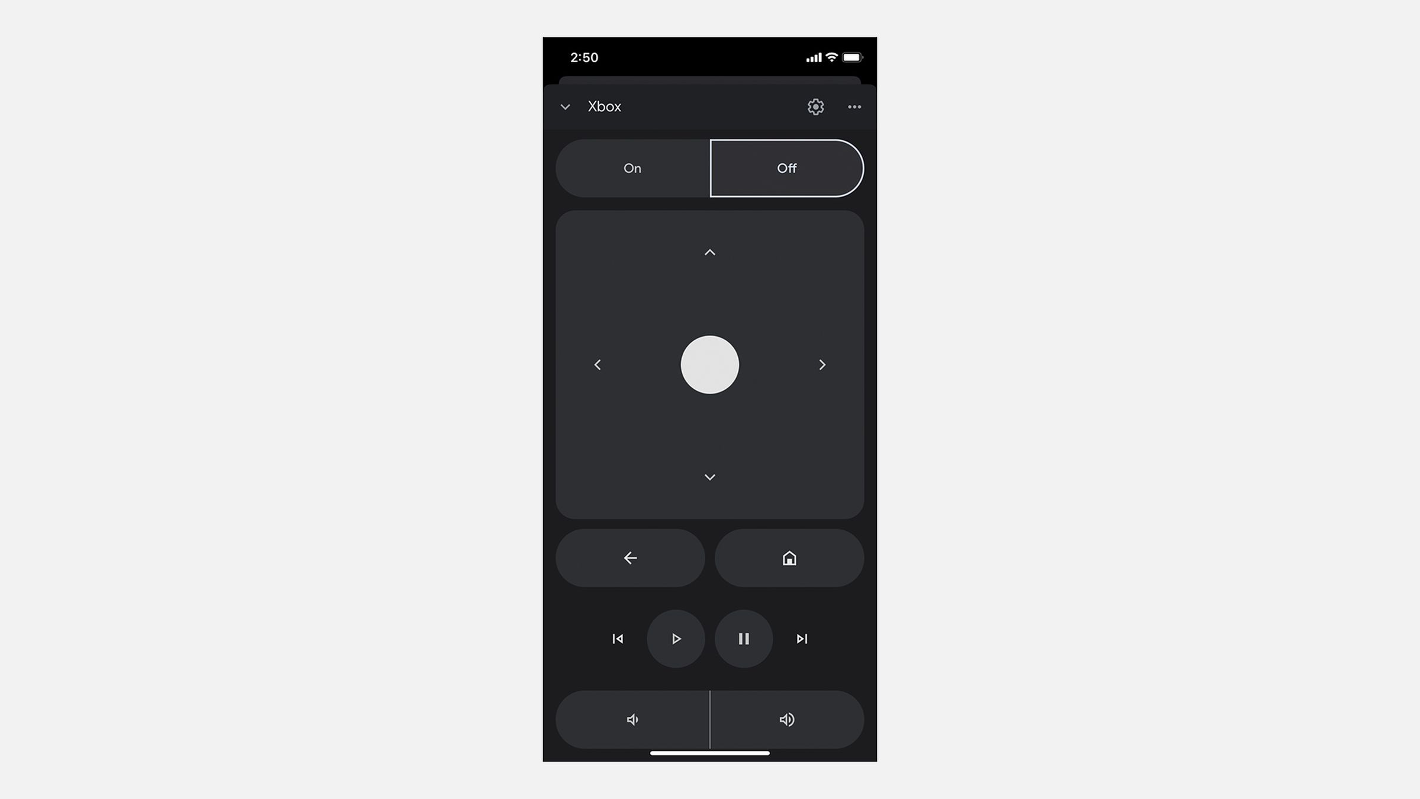Tap the volume increase icon
Viewport: 1420px width, 799px height.
(787, 719)
